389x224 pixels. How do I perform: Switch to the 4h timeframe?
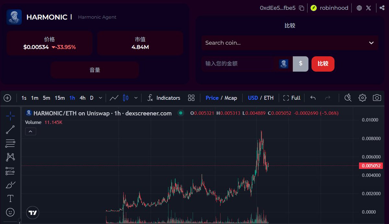pyautogui.click(x=82, y=98)
